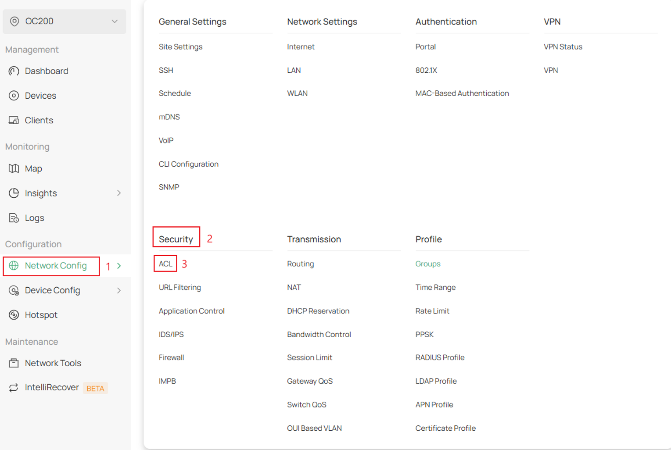Expand the Device Config chevron
Screen dimensions: 671x450
click(119, 290)
